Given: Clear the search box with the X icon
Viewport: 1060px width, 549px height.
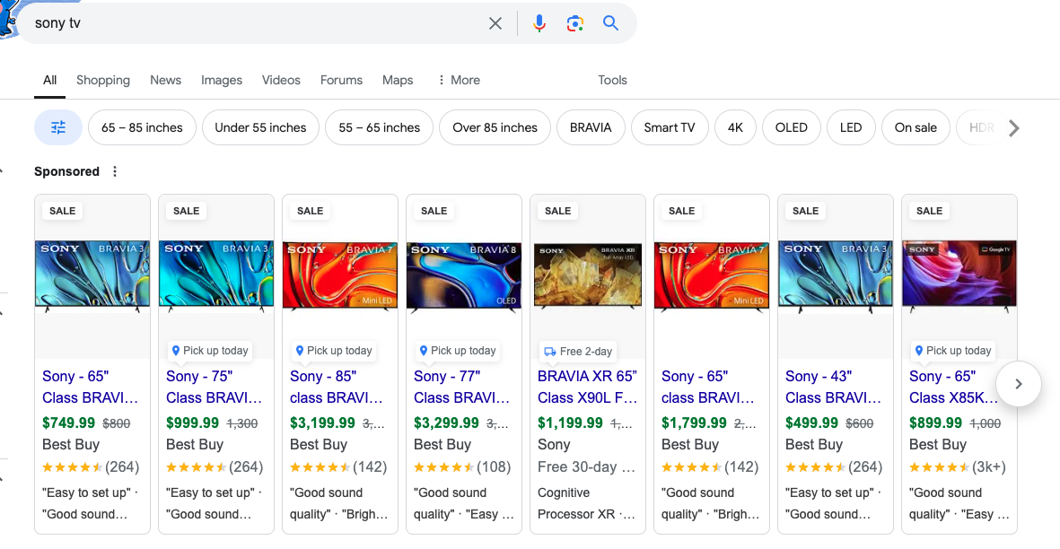Looking at the screenshot, I should click(x=495, y=23).
